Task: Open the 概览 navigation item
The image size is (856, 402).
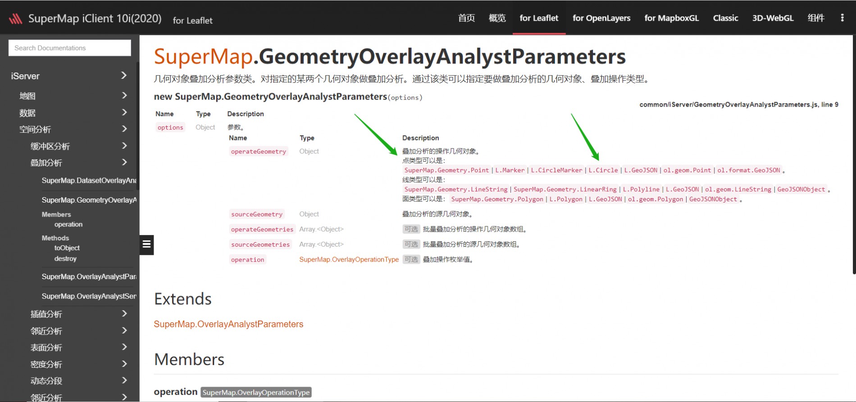Action: pyautogui.click(x=497, y=18)
